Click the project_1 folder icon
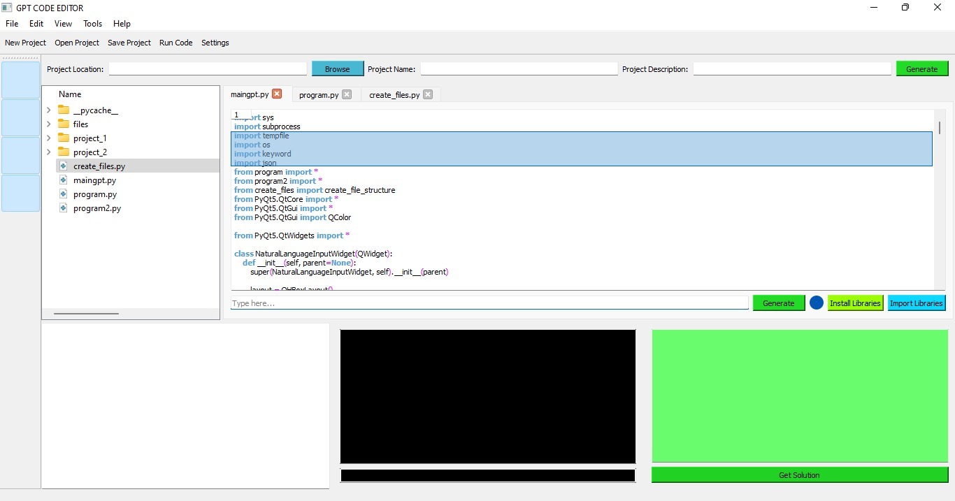This screenshot has height=501, width=955. pyautogui.click(x=64, y=138)
